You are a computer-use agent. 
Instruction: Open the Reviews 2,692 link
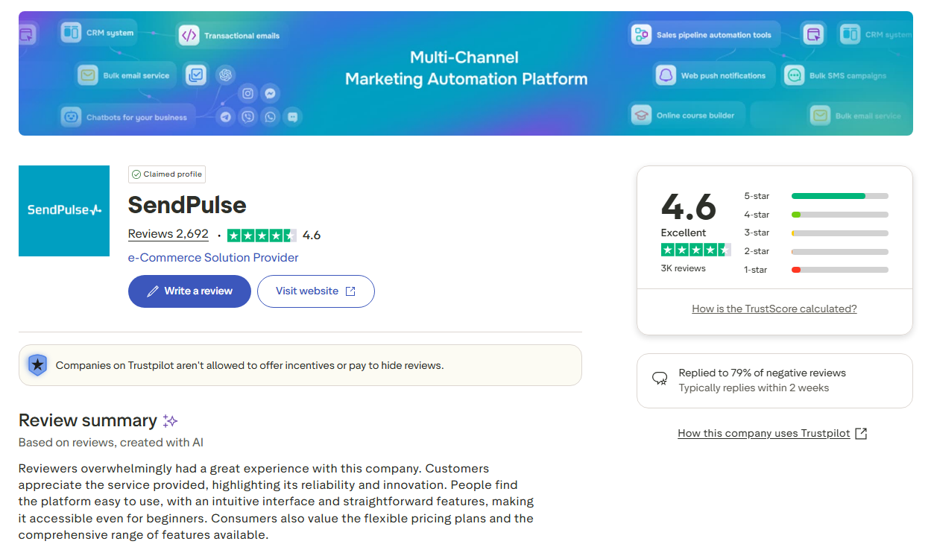(168, 233)
